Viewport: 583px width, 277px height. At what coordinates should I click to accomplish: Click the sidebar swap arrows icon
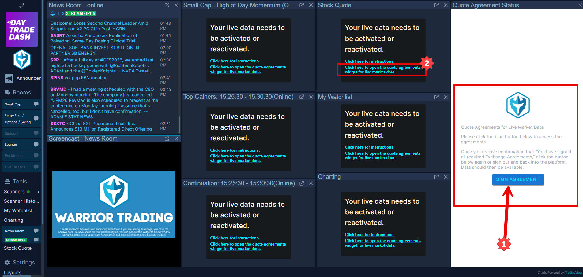pos(21,6)
